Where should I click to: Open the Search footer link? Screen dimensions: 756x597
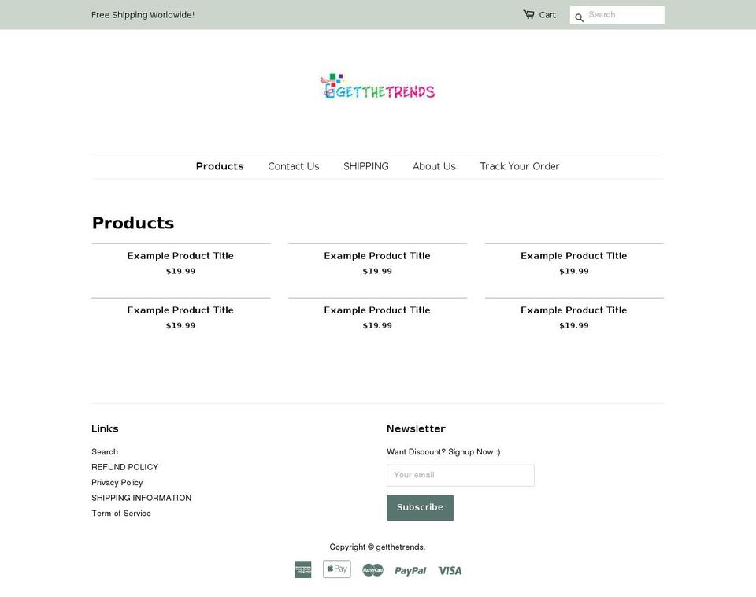coord(105,451)
